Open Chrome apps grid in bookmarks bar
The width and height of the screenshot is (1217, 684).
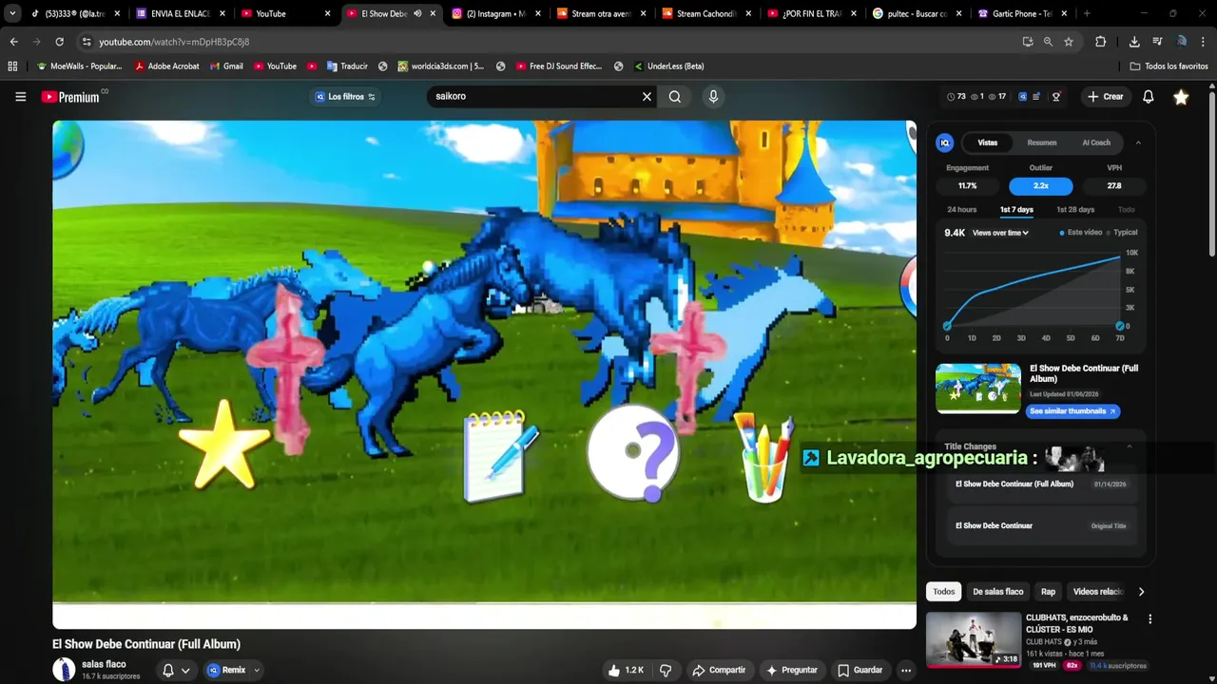click(x=12, y=66)
